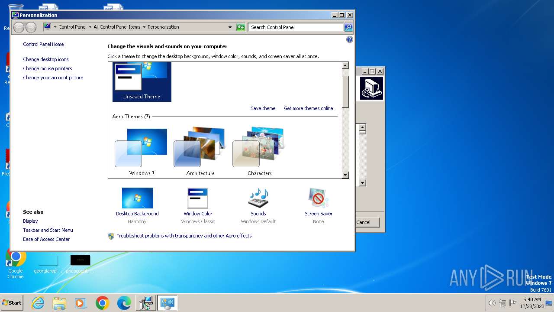
Task: Open Change your account picture link
Action: click(x=53, y=78)
